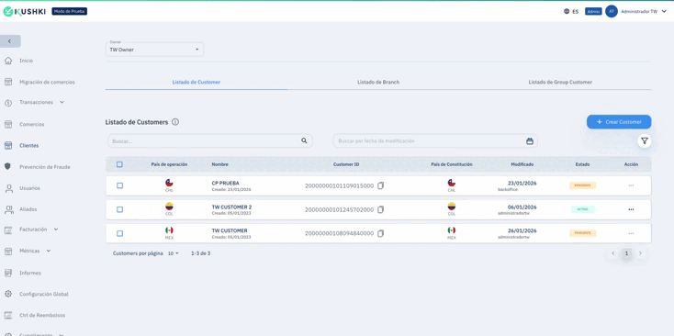Check the MEX TW CUSTOMER row checkbox
This screenshot has width=674, height=336.
coord(120,233)
